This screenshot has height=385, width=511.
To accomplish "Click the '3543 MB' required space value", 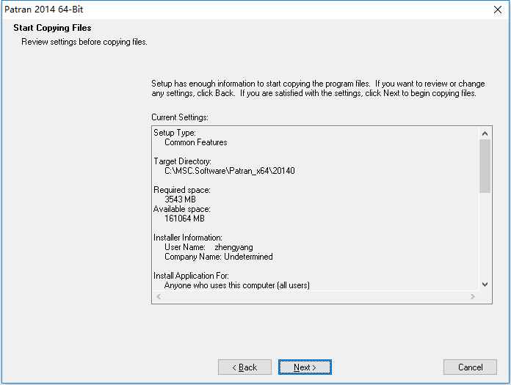I will pos(180,199).
